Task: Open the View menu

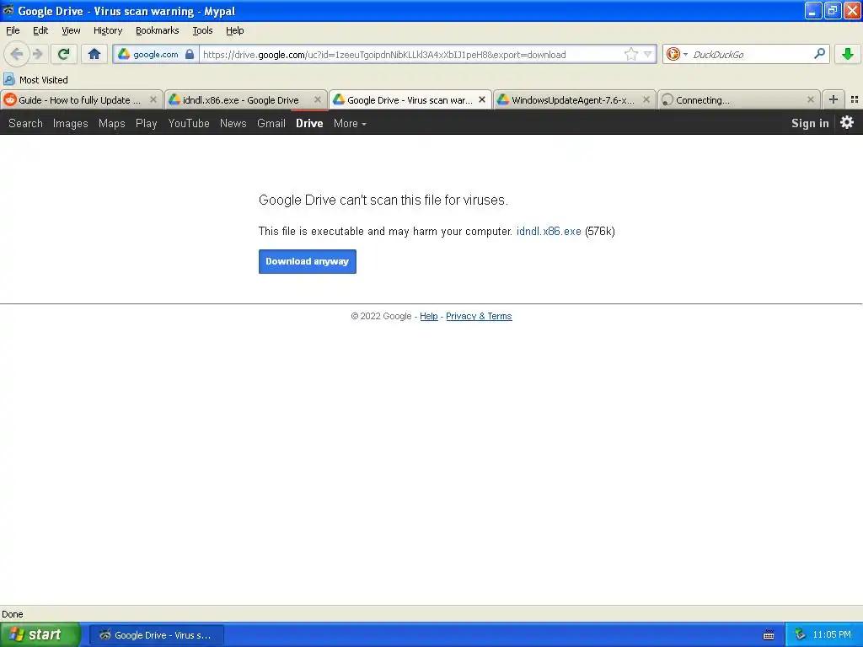Action: 71,30
